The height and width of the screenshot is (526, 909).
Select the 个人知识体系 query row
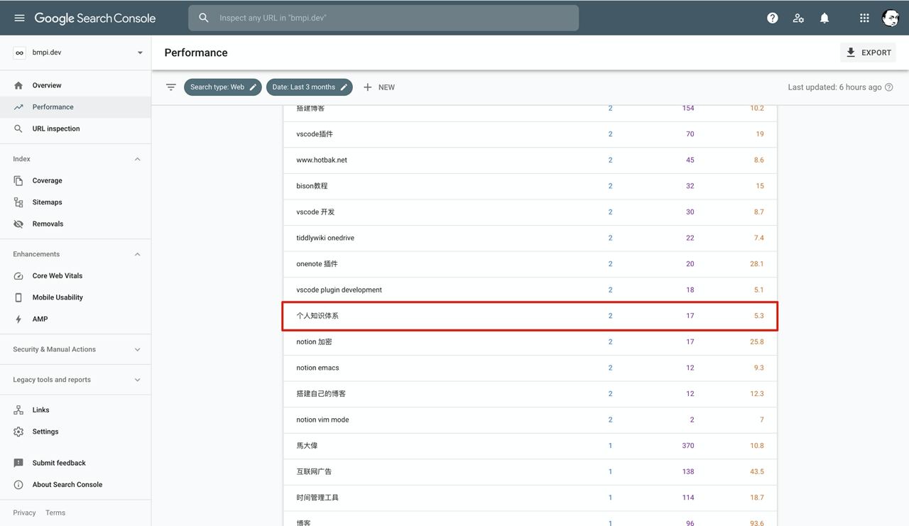pyautogui.click(x=530, y=316)
